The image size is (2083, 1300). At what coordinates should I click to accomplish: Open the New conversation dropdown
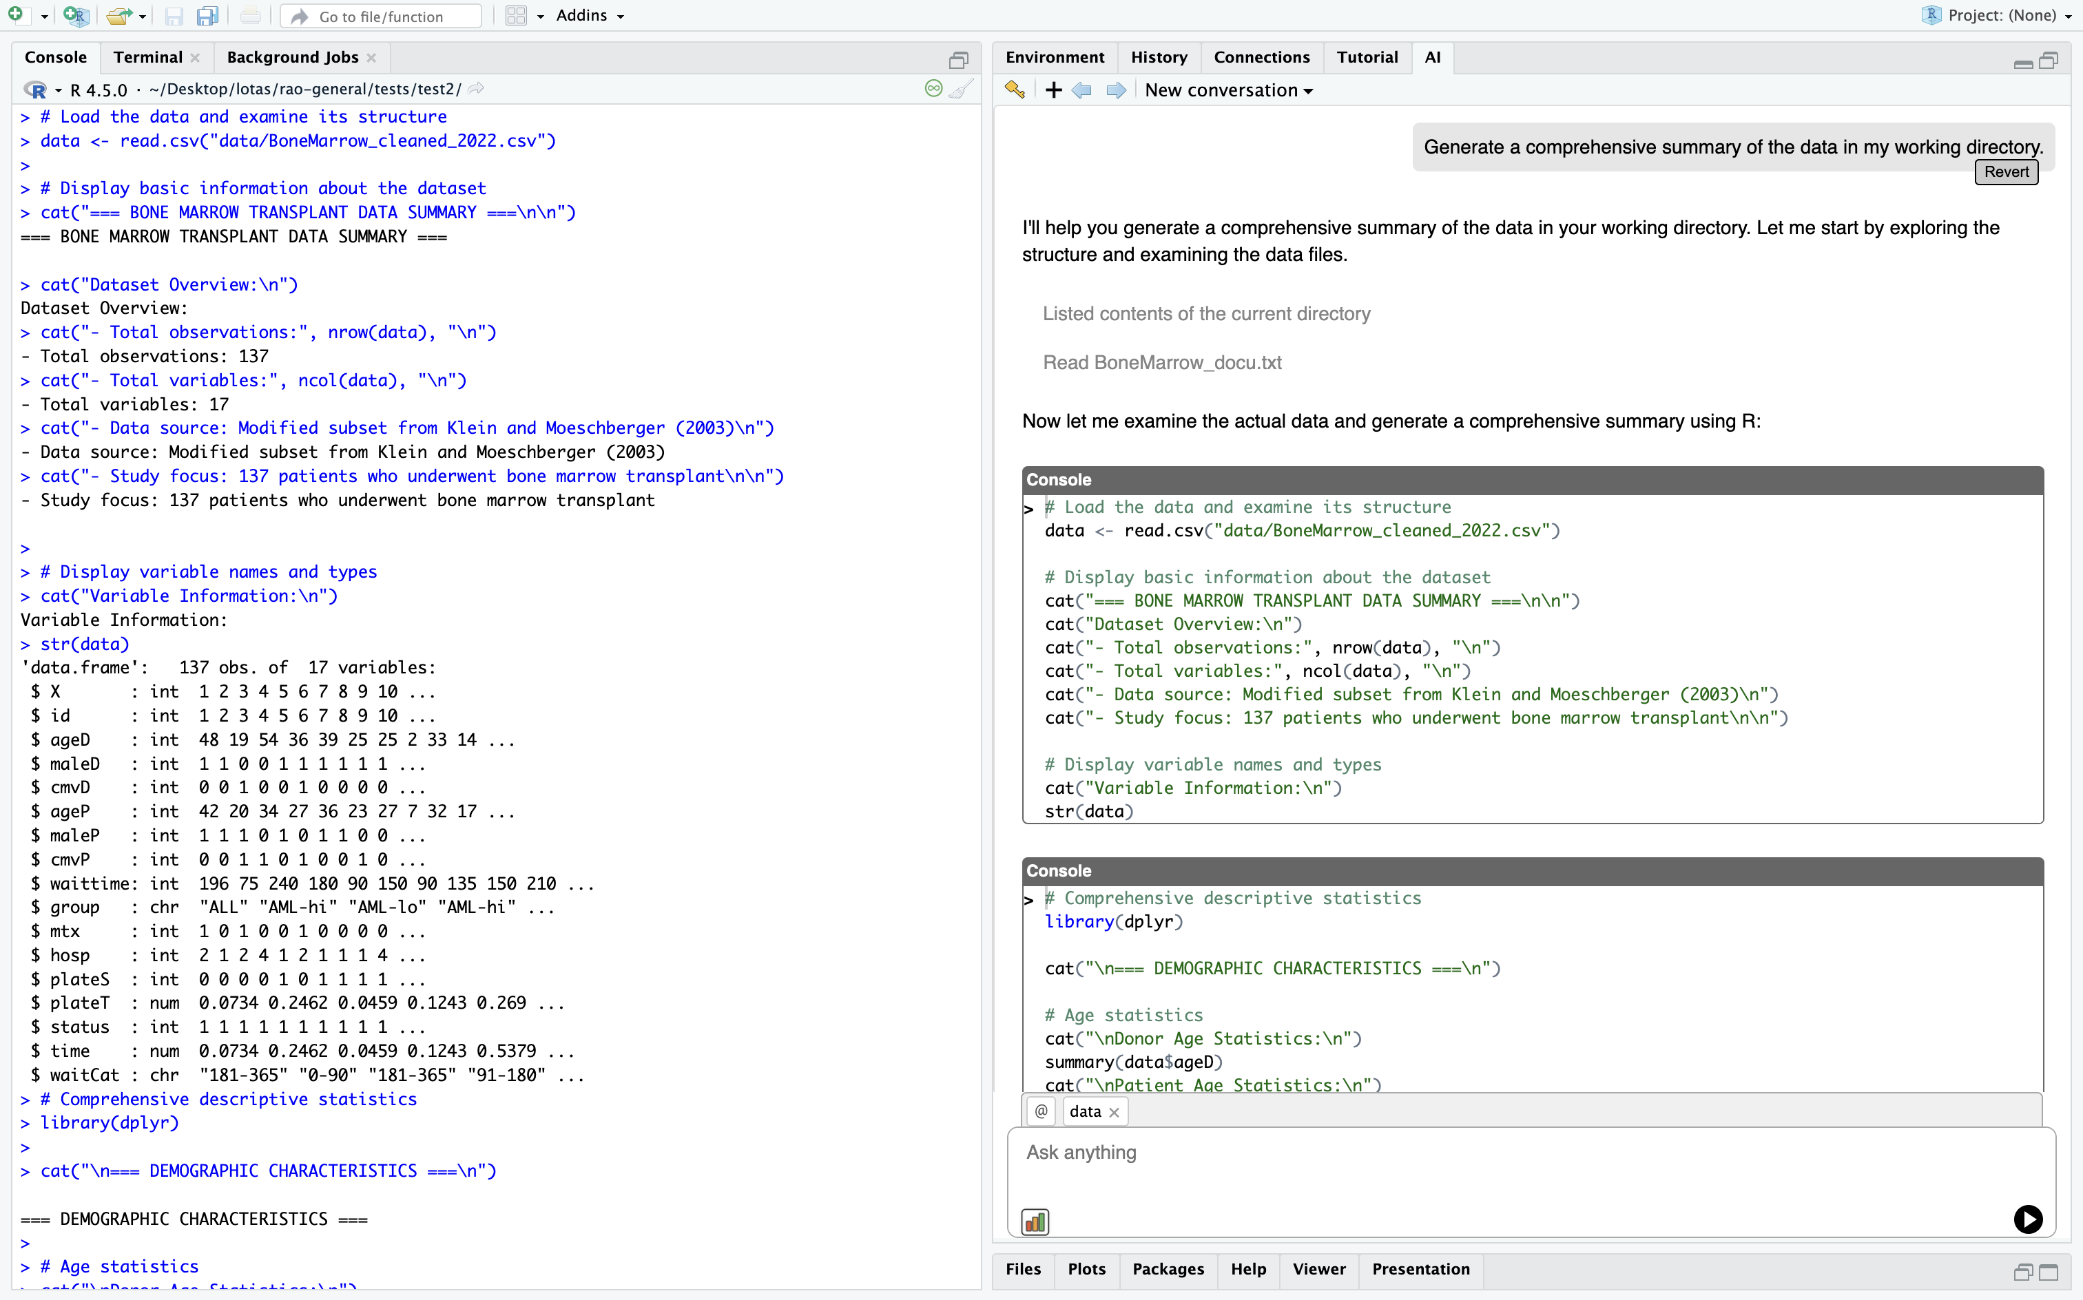click(1229, 90)
